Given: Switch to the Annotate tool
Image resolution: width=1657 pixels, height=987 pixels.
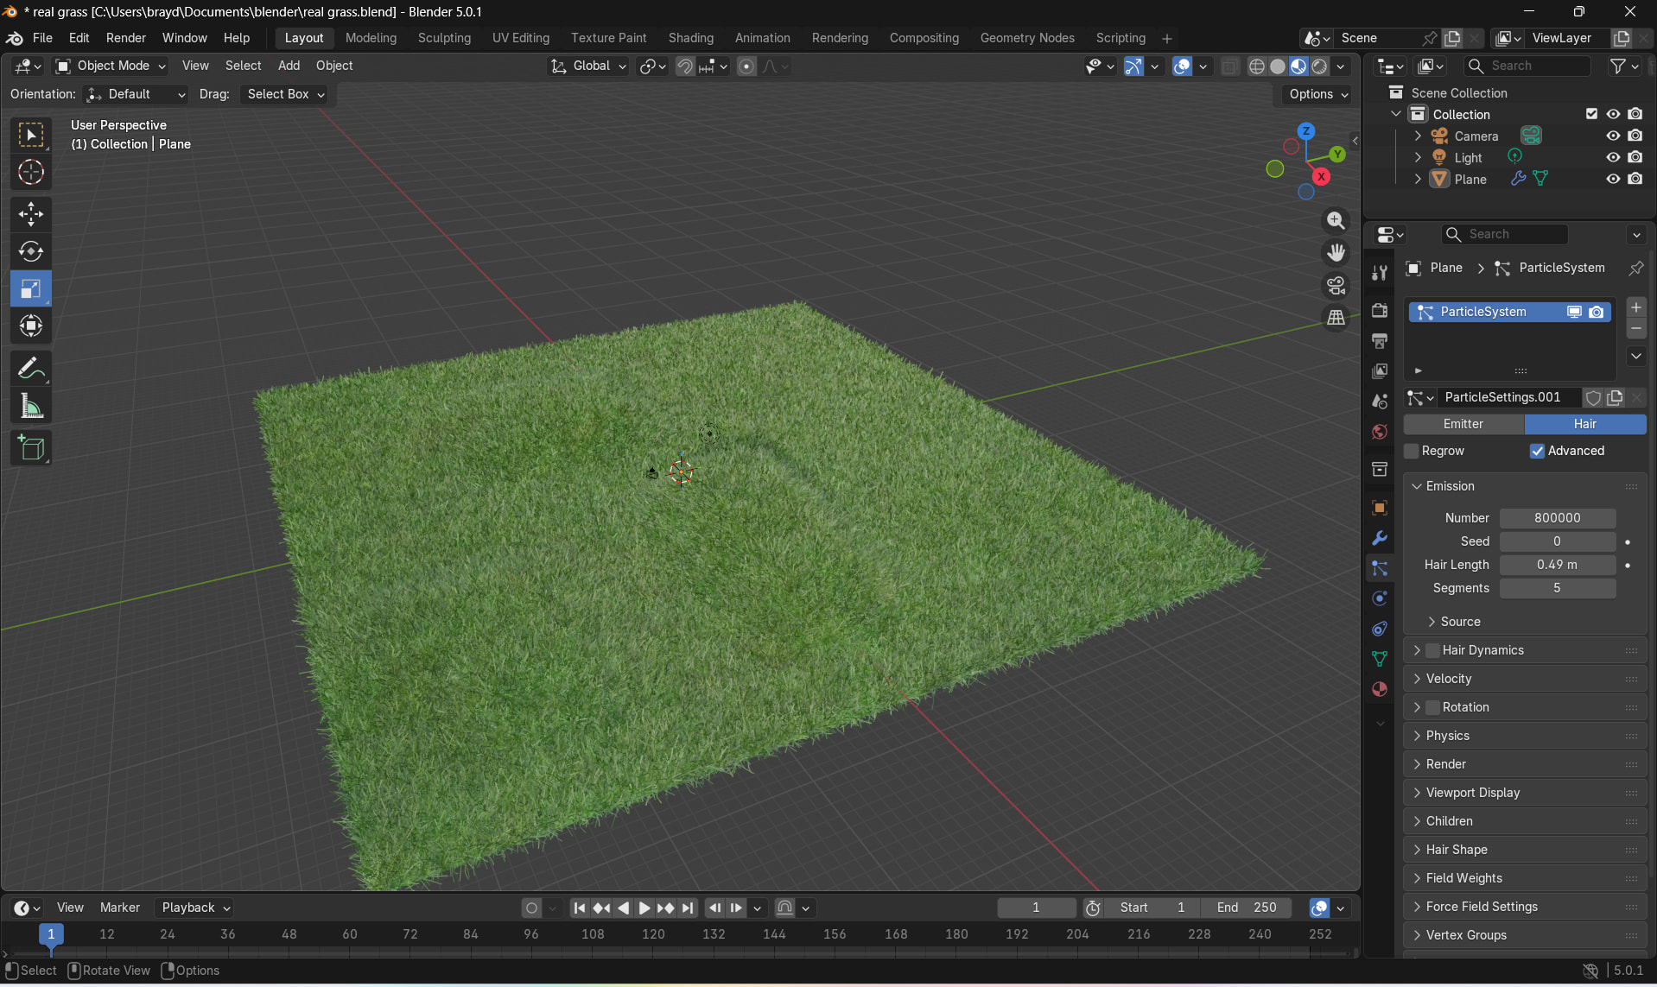Looking at the screenshot, I should (31, 368).
